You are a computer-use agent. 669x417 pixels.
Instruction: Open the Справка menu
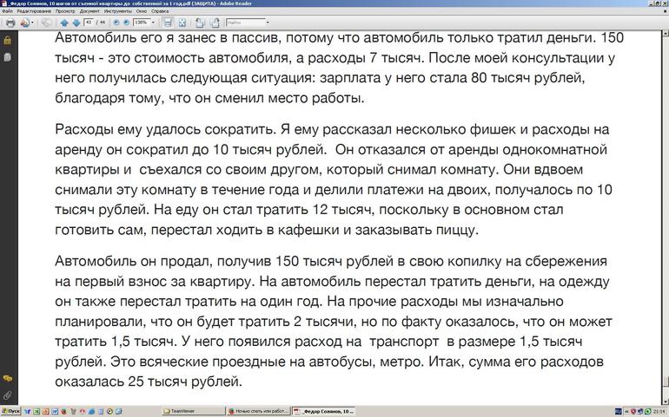pos(160,11)
